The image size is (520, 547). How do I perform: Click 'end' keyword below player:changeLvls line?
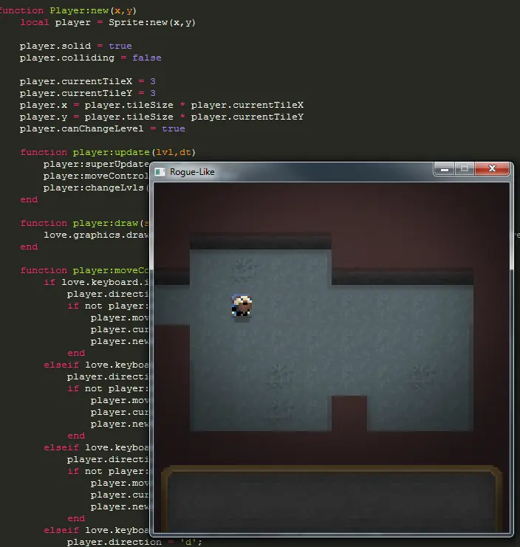click(x=29, y=199)
